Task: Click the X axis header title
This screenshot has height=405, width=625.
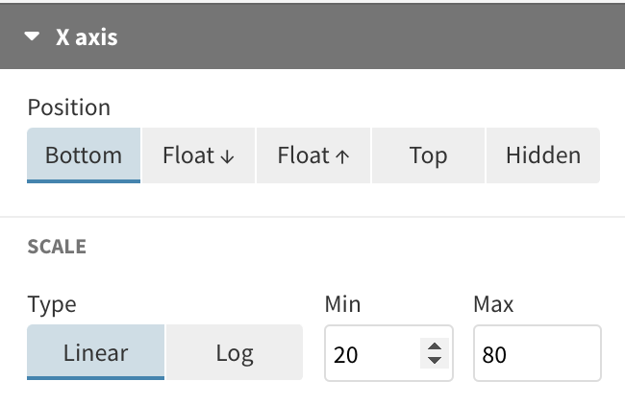Action: point(87,37)
